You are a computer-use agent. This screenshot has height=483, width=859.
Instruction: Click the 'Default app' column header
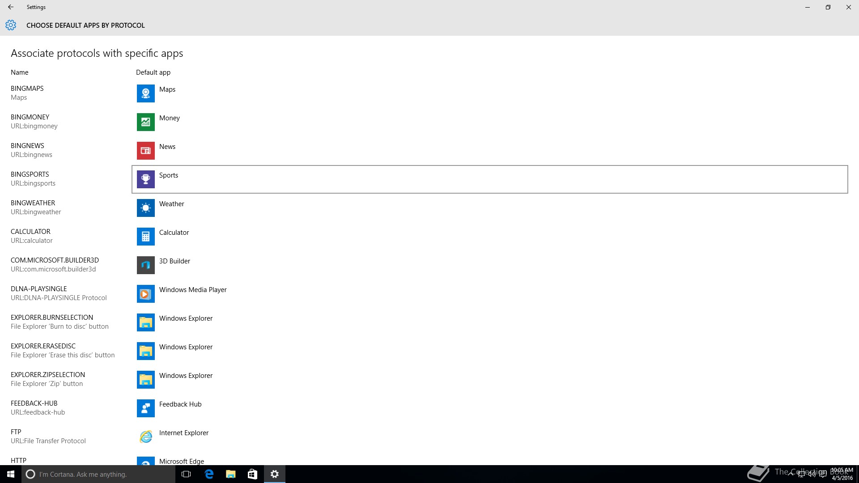click(153, 72)
